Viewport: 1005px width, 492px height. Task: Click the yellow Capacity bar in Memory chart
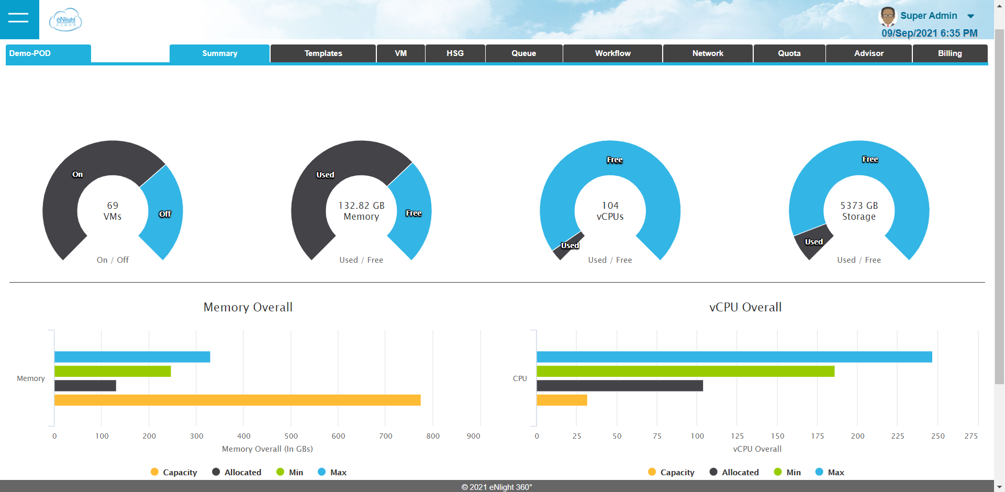pos(237,400)
